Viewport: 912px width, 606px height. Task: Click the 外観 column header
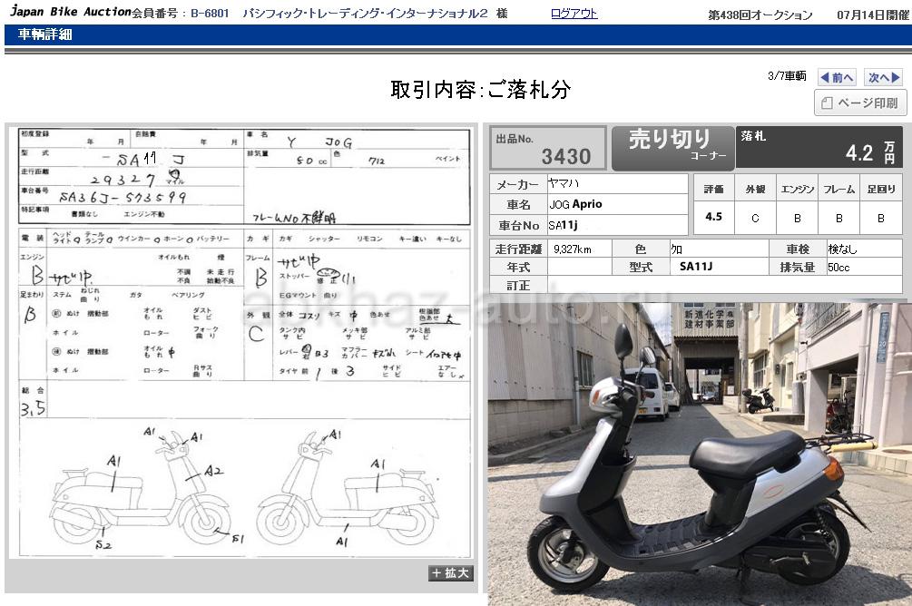coord(756,189)
